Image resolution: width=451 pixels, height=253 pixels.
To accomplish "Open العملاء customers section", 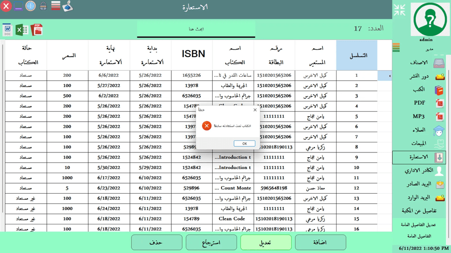I will [x=419, y=130].
